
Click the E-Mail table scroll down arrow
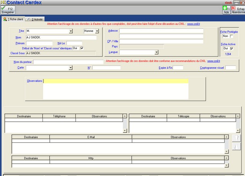pyautogui.click(x=226, y=152)
